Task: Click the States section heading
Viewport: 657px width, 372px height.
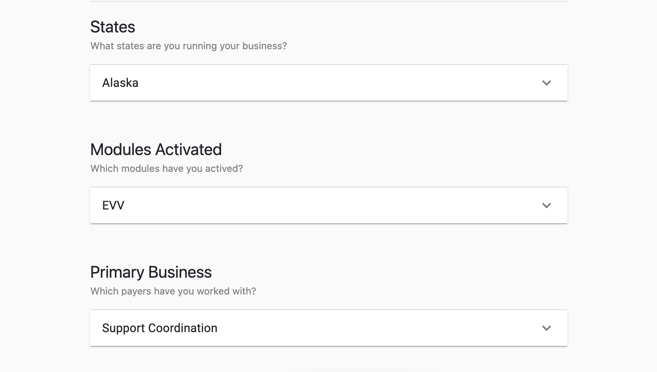Action: pyautogui.click(x=113, y=27)
